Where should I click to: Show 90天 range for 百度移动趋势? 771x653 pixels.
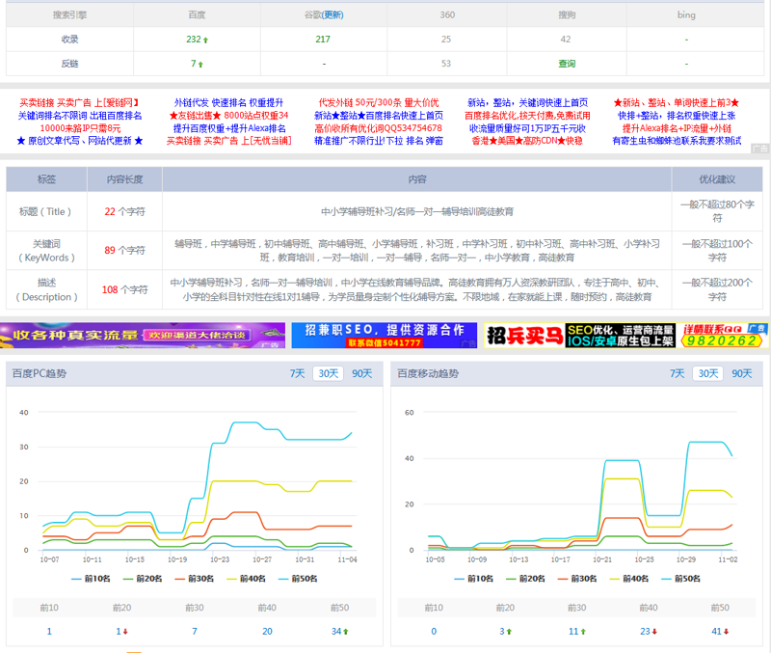742,373
